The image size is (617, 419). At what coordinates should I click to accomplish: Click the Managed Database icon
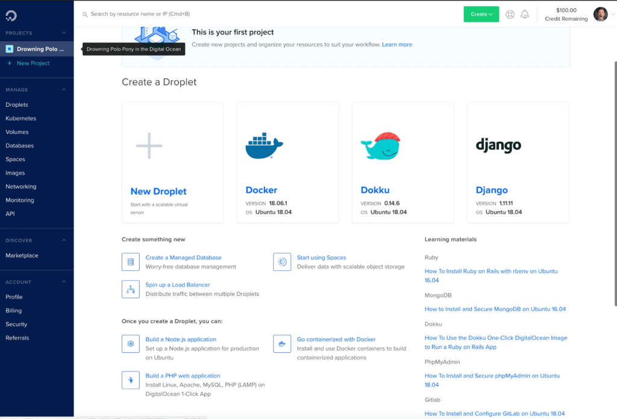click(131, 262)
